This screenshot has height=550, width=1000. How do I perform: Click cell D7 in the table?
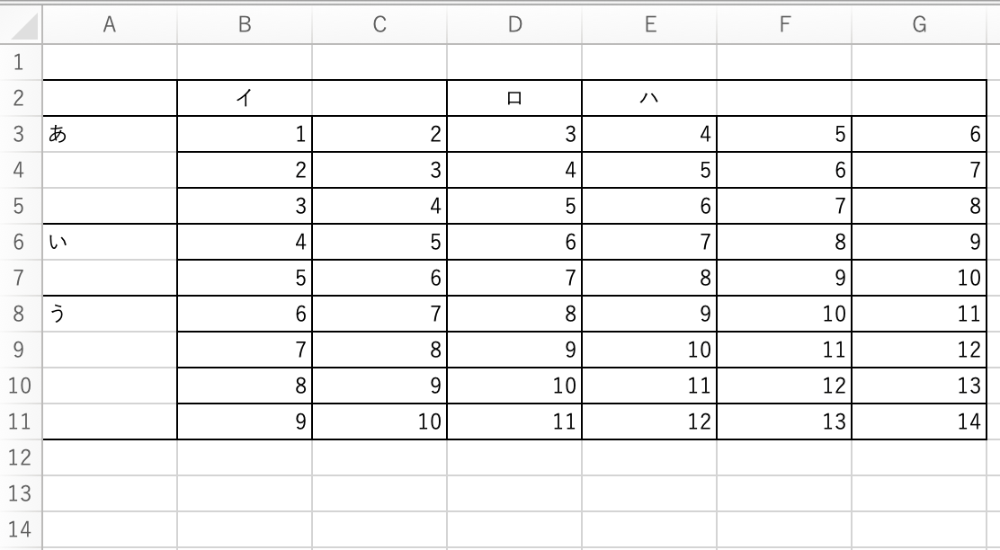[514, 278]
